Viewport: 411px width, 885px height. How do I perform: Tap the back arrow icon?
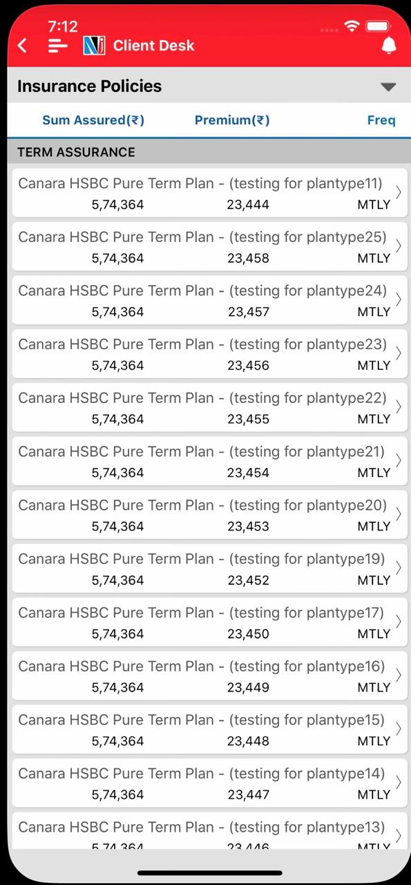point(22,46)
